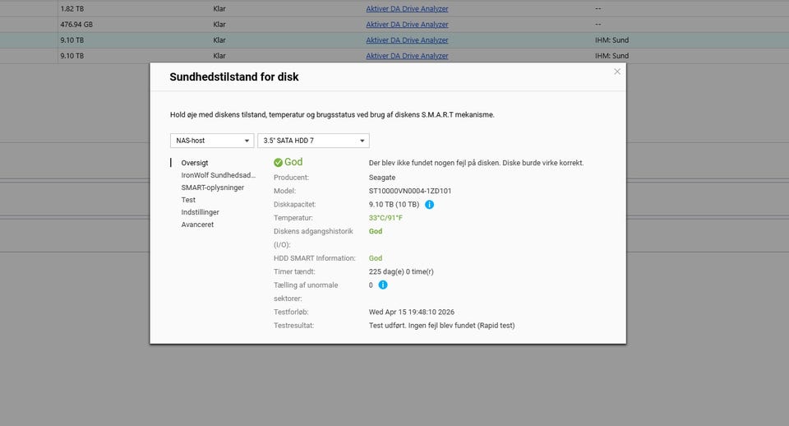Click the 225 dag(e) 0 time(r) value

coord(401,271)
